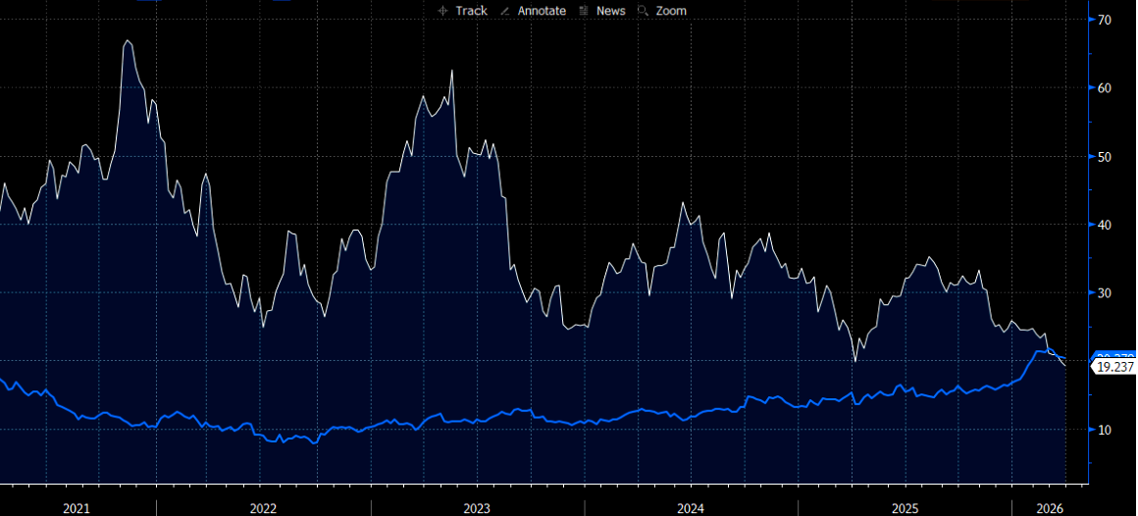Click the Annotate pencil icon

(x=505, y=11)
